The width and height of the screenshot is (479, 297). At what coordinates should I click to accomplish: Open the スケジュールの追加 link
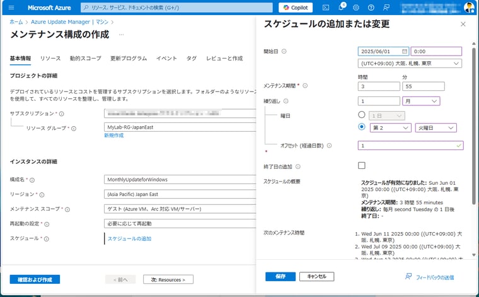tap(130, 238)
